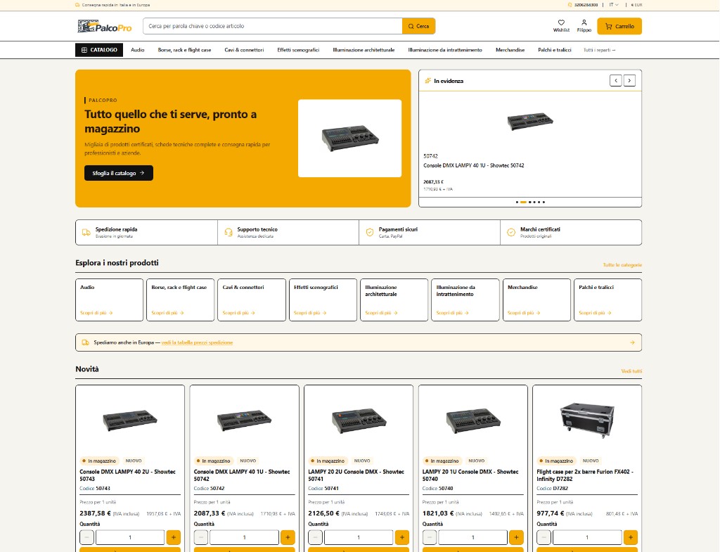
Task: Click the Spedizione rapida truck icon
Action: (x=86, y=232)
